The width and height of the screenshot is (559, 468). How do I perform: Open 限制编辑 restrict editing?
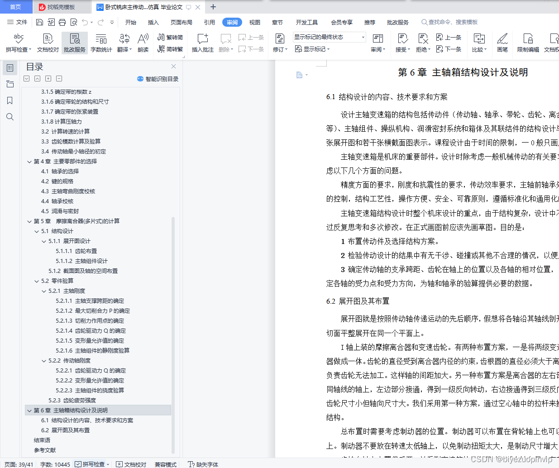tap(528, 43)
